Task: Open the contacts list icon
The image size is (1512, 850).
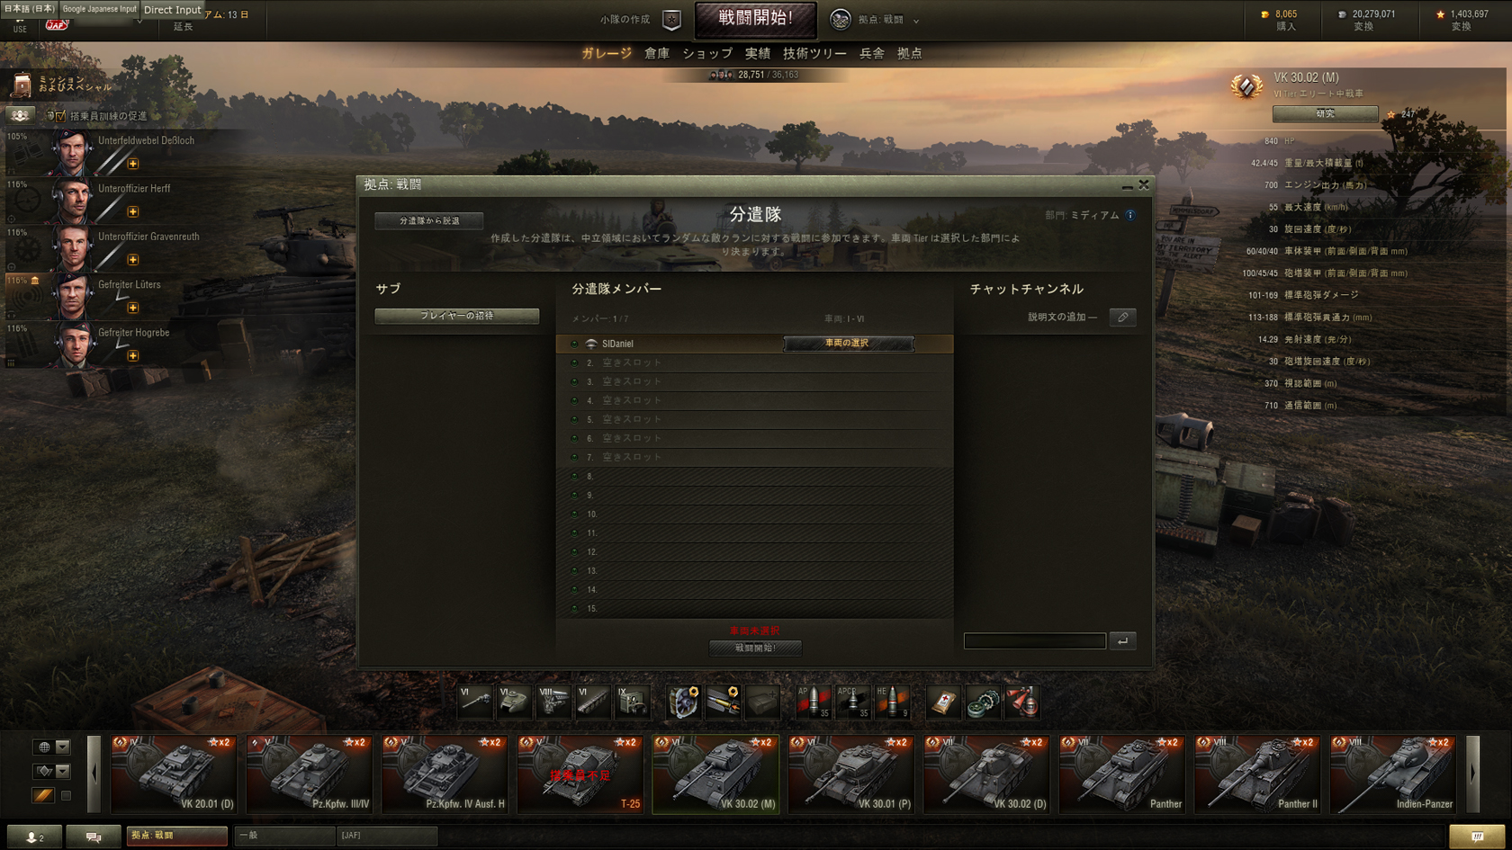Action: 34,837
